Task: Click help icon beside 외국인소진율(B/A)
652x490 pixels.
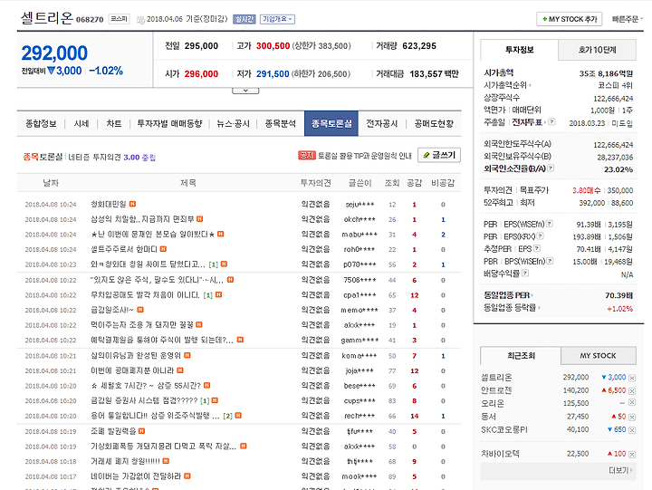Action: pos(551,168)
